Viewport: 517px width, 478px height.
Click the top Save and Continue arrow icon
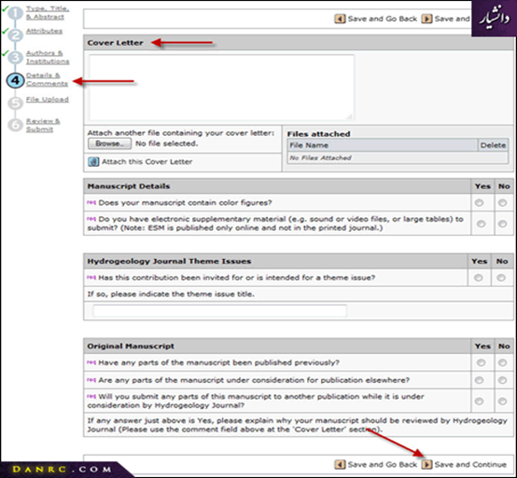pyautogui.click(x=426, y=19)
